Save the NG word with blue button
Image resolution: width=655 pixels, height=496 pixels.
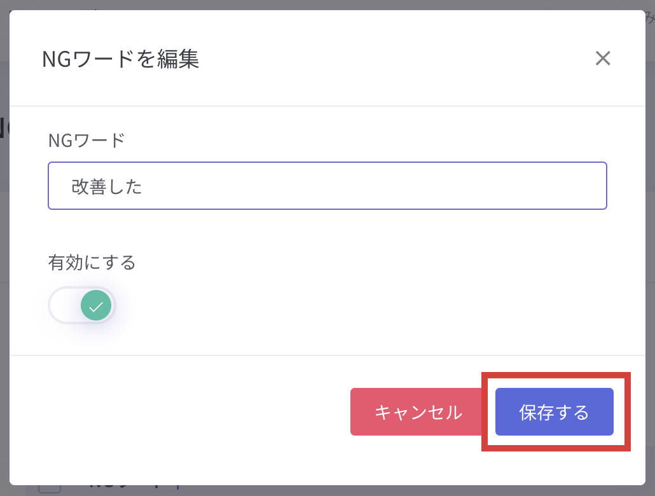point(555,411)
